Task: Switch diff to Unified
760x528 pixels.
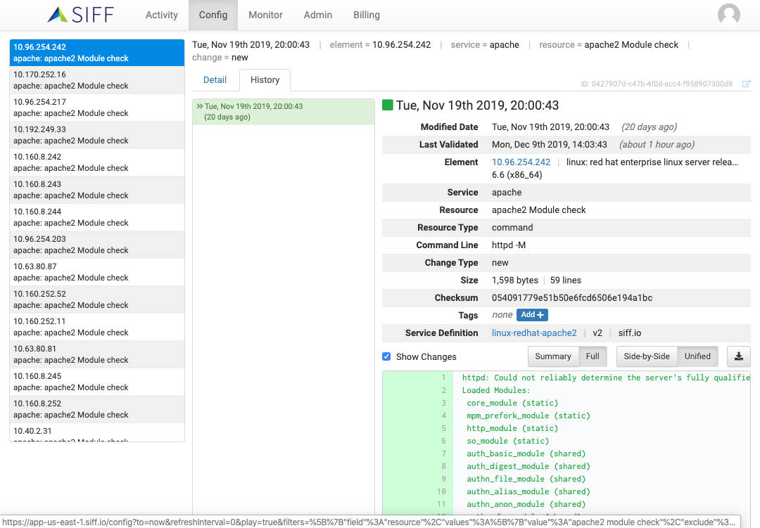Action: pyautogui.click(x=697, y=356)
